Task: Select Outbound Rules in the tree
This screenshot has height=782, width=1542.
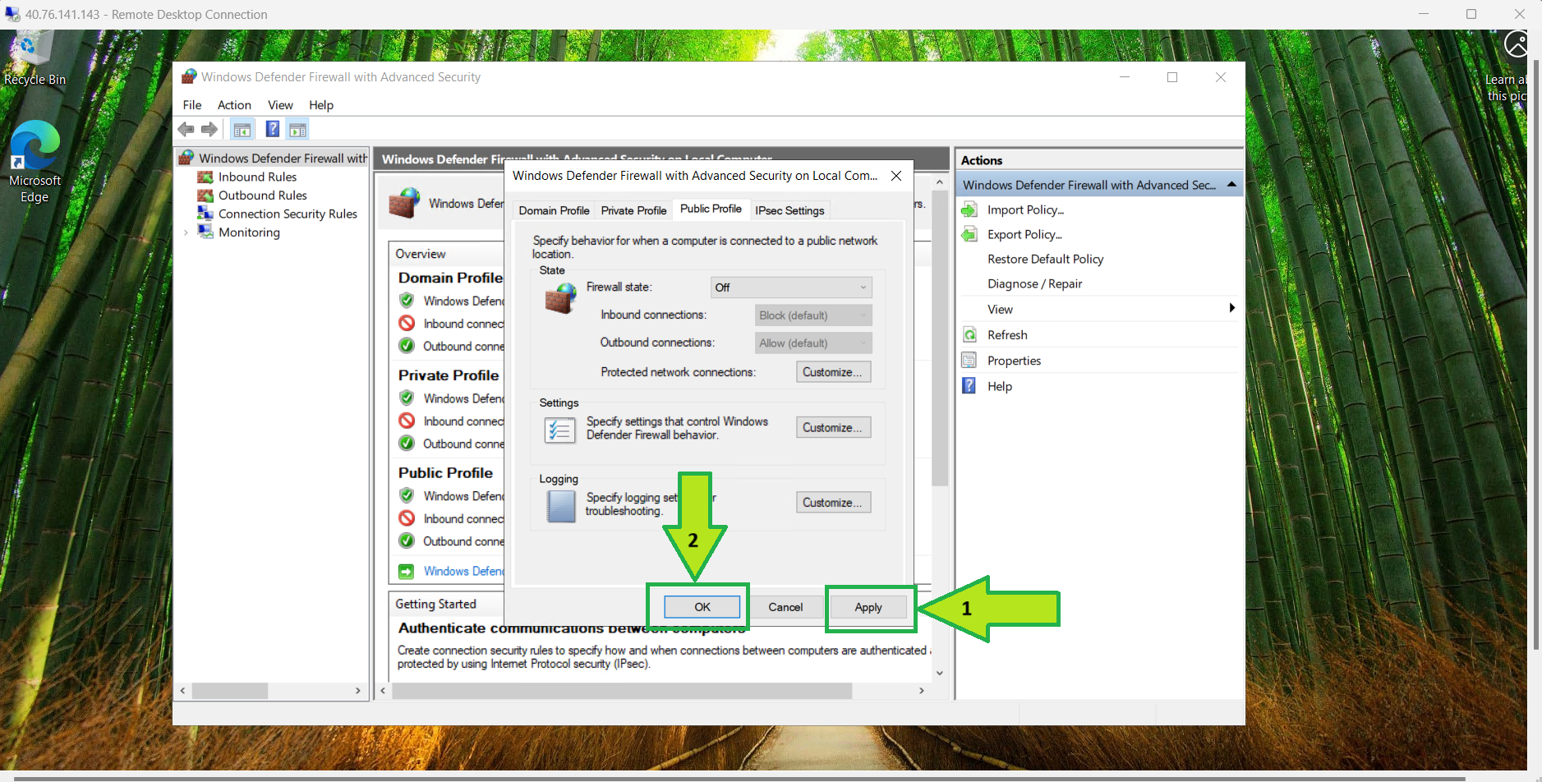Action: (x=263, y=195)
